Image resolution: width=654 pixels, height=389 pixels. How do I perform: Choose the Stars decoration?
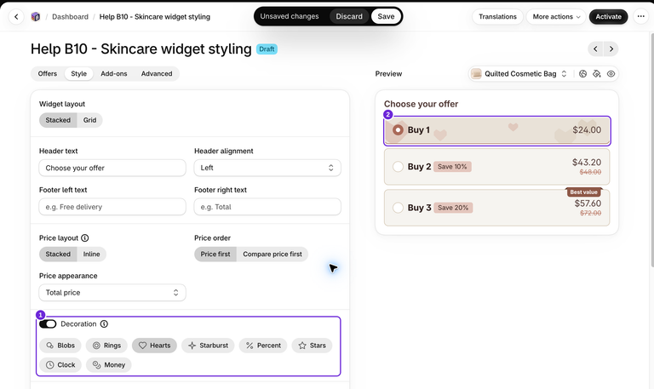pos(312,346)
